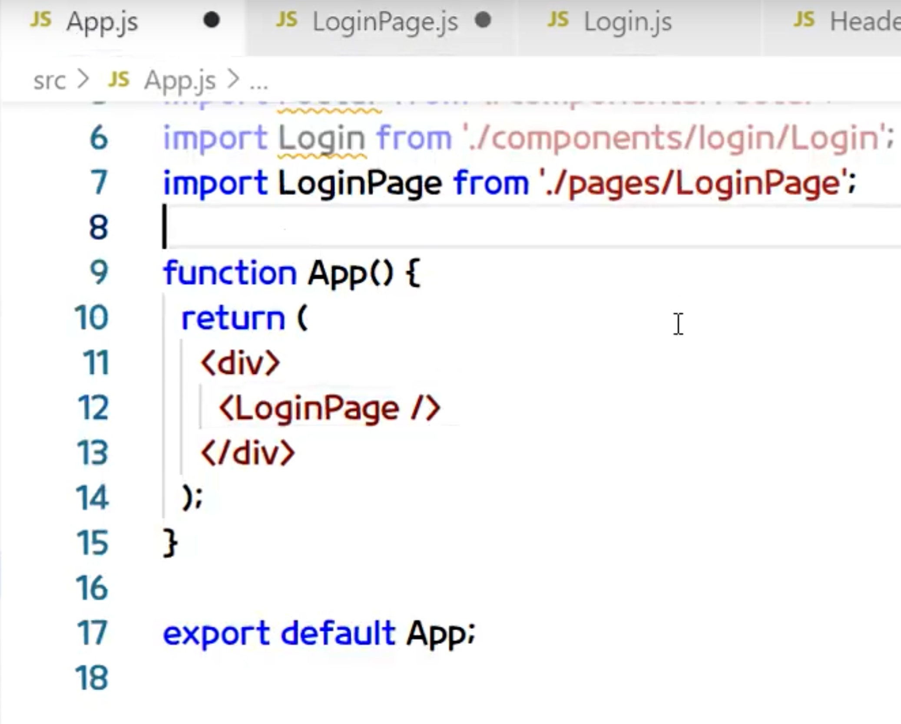Click './pages/LoginPage' import path string

693,184
